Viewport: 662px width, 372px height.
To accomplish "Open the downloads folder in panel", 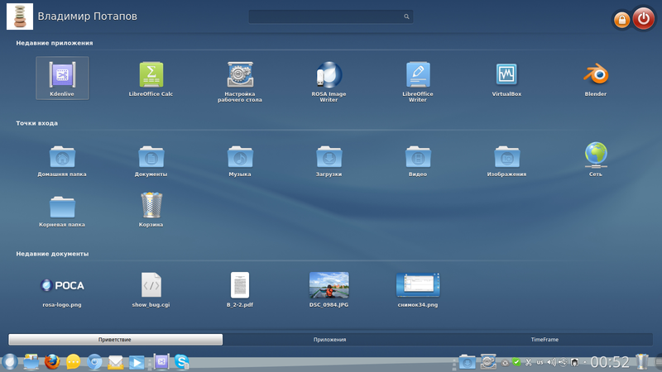I will click(x=467, y=362).
